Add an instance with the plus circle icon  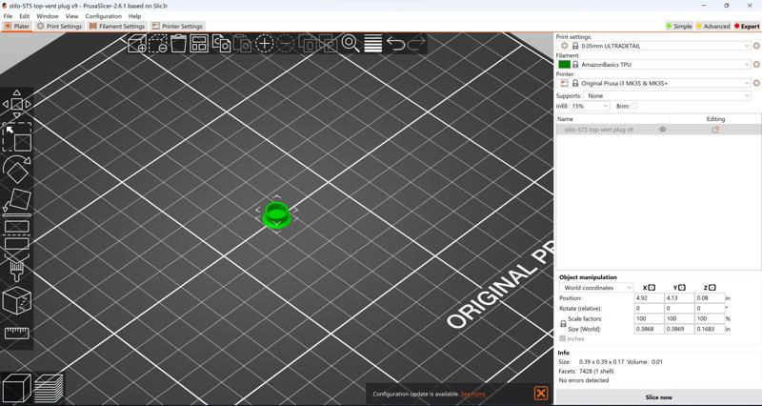point(265,43)
